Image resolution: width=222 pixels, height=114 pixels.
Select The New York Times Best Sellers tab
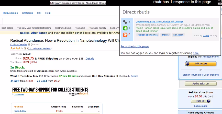pos(34,28)
